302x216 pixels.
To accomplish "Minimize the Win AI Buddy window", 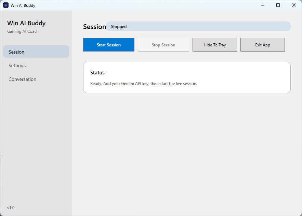I will coord(262,5).
